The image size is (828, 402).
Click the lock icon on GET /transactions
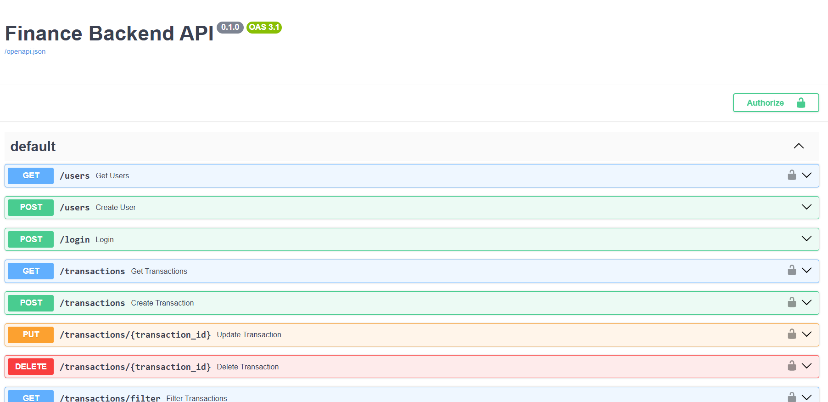coord(792,270)
